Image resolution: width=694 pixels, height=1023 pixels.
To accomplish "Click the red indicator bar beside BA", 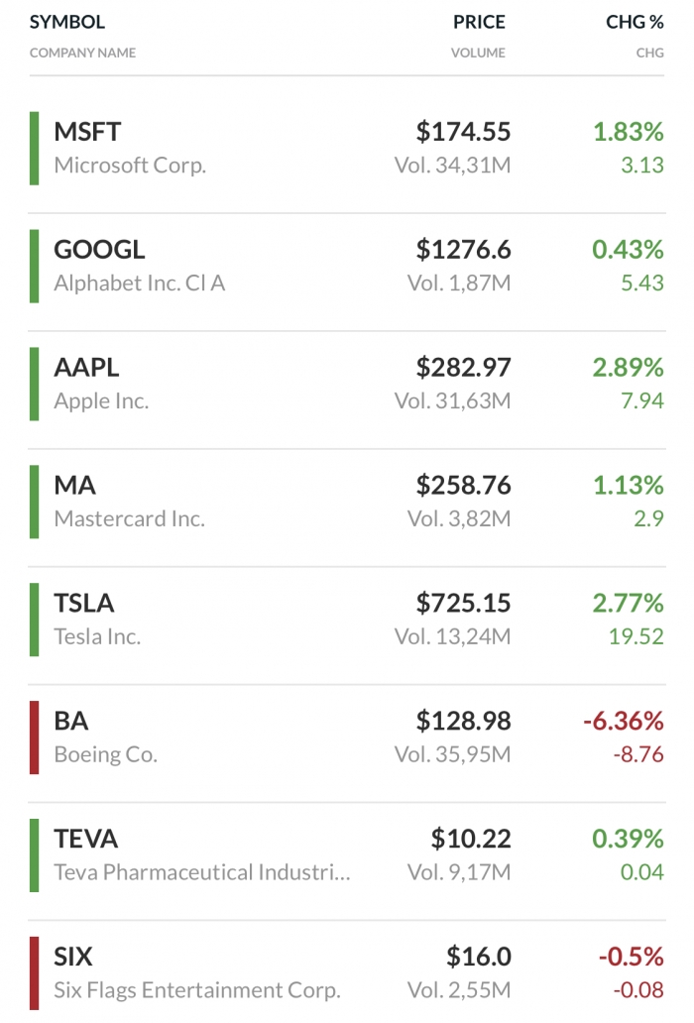I will pos(34,738).
